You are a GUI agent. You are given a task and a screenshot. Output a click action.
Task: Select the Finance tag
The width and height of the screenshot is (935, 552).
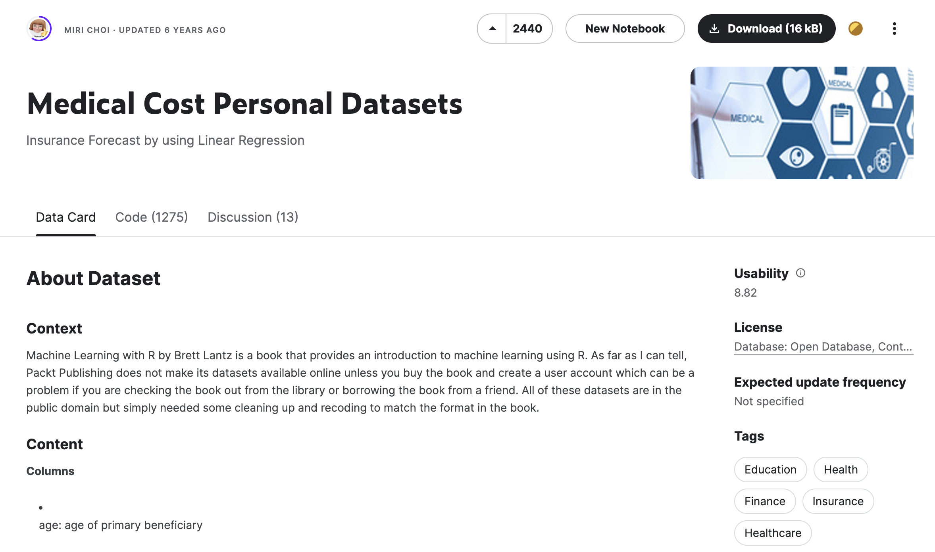pos(765,501)
